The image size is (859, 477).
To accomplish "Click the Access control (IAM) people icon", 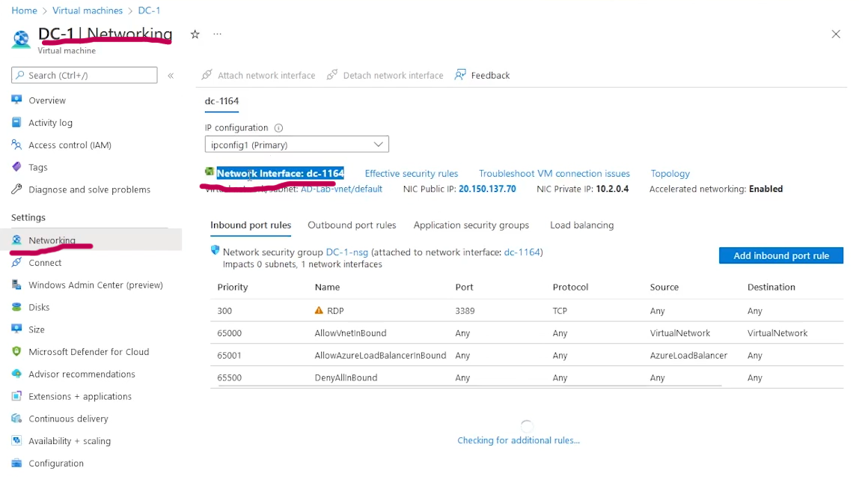I will [16, 145].
